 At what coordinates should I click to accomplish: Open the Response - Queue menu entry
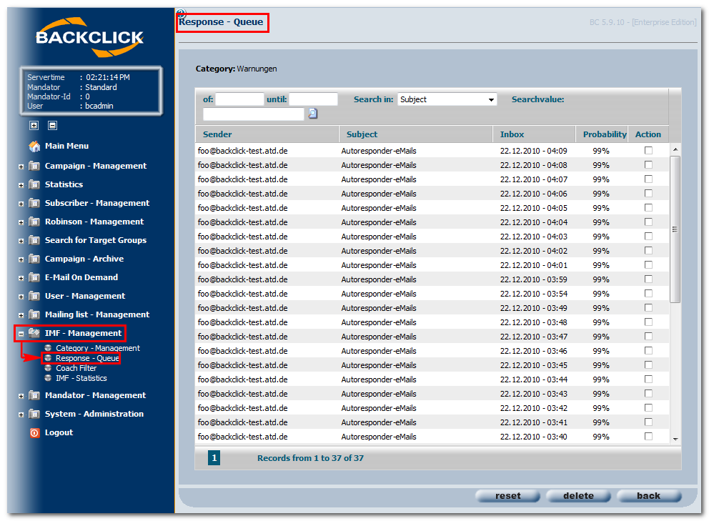tap(87, 358)
